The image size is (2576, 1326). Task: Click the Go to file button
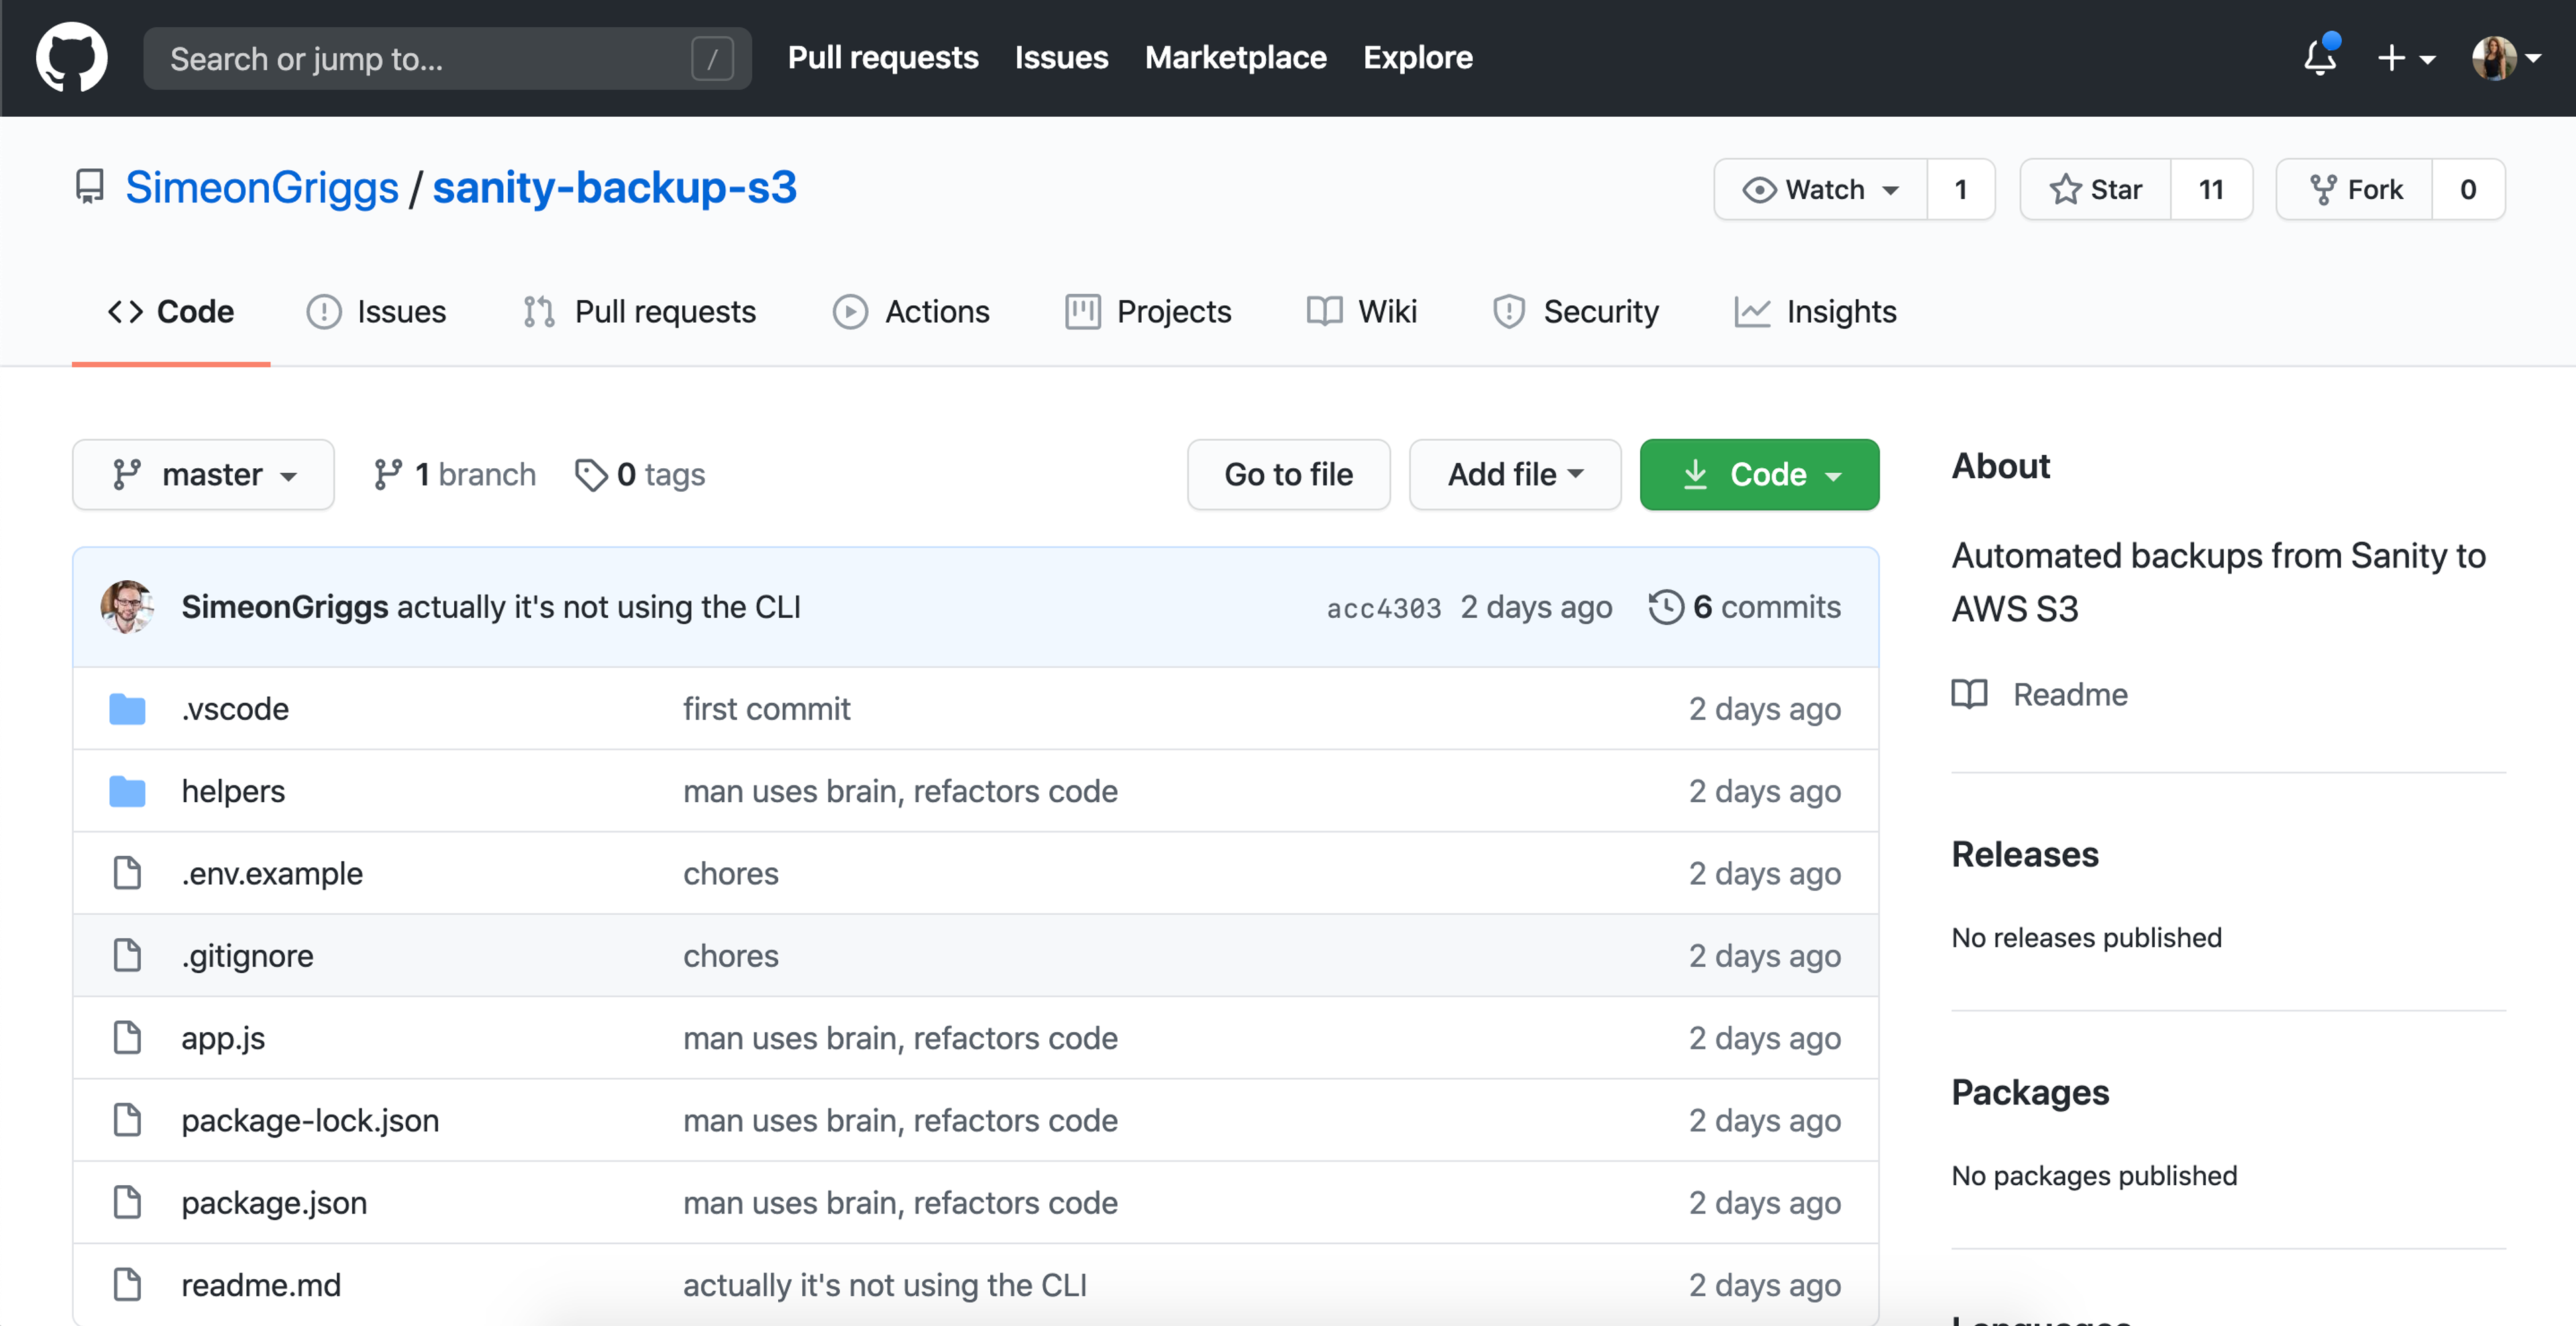pos(1288,475)
